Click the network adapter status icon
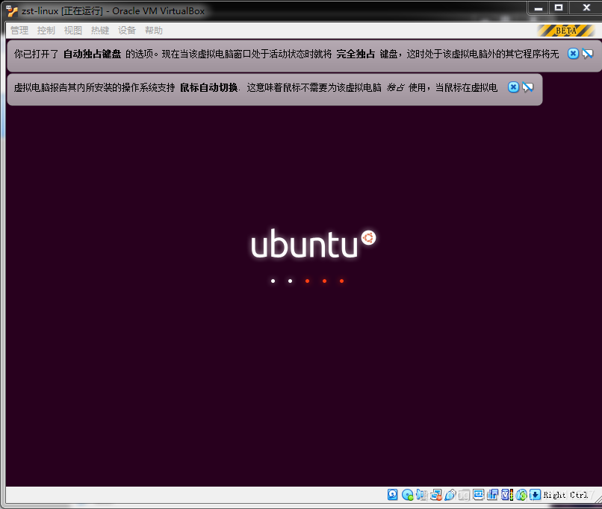602x509 pixels. pos(435,495)
